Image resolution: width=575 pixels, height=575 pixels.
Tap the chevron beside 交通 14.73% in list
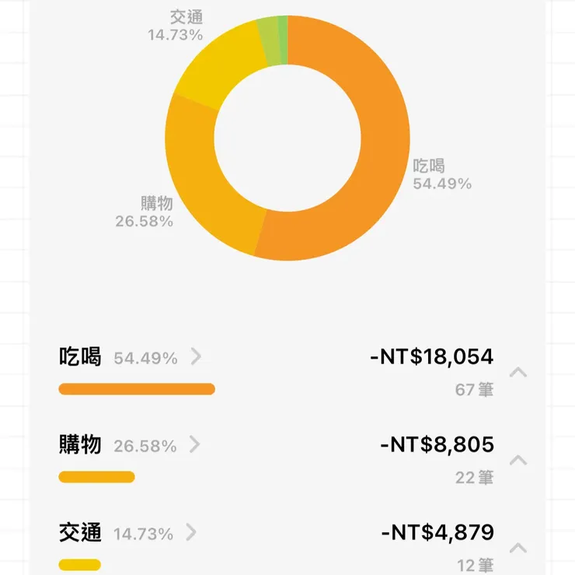pos(191,533)
